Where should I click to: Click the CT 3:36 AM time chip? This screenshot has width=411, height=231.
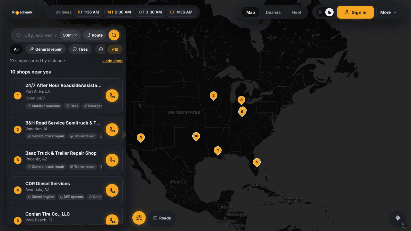(x=150, y=12)
